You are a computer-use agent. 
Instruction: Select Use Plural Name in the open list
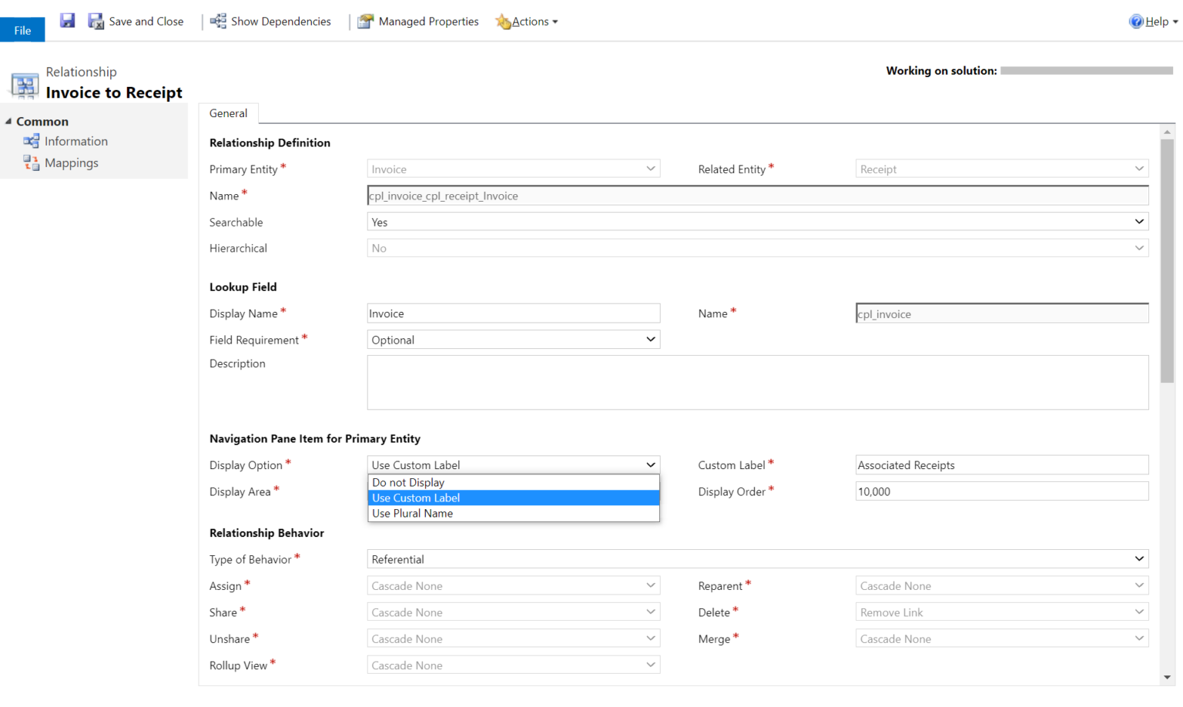coord(412,513)
